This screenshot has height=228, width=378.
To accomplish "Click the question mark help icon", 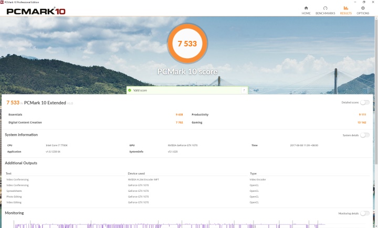I will click(x=244, y=90).
